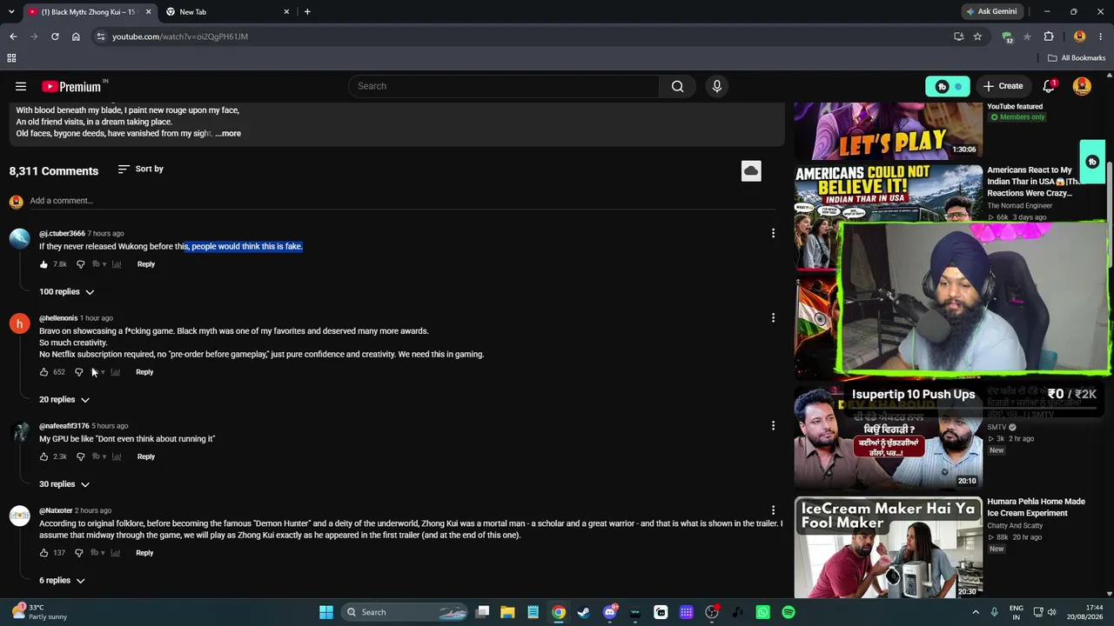This screenshot has width=1114, height=626.
Task: Reply to @hellenonis comment
Action: 144,372
